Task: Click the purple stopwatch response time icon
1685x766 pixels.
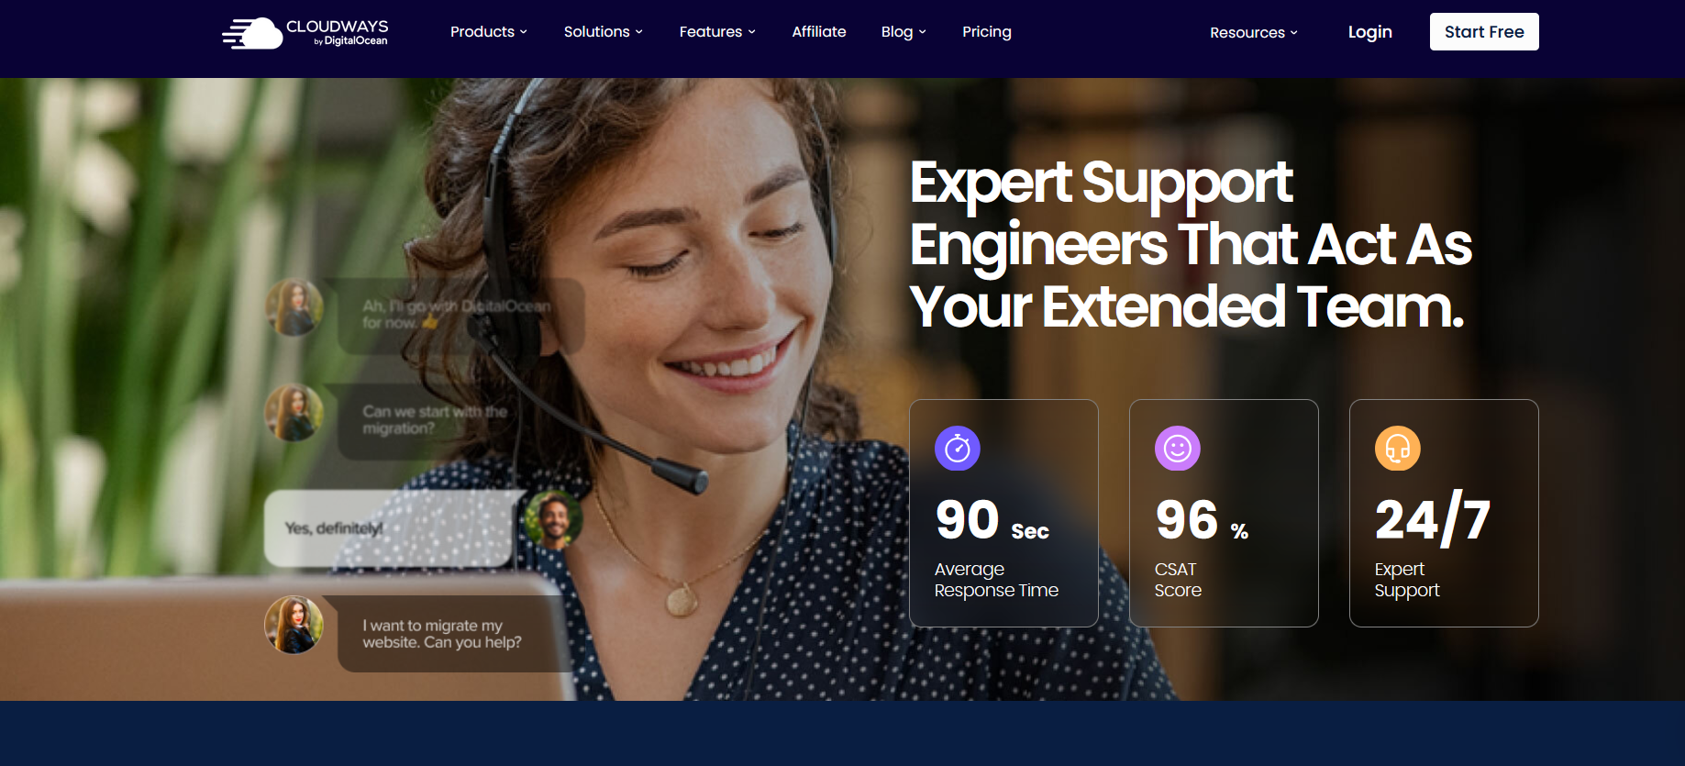Action: point(958,449)
